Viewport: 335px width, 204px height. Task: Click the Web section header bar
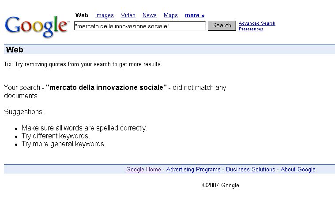tap(169, 50)
